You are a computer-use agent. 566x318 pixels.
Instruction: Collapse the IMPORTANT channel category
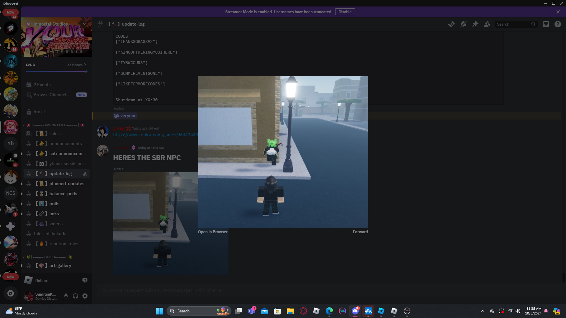coord(24,125)
